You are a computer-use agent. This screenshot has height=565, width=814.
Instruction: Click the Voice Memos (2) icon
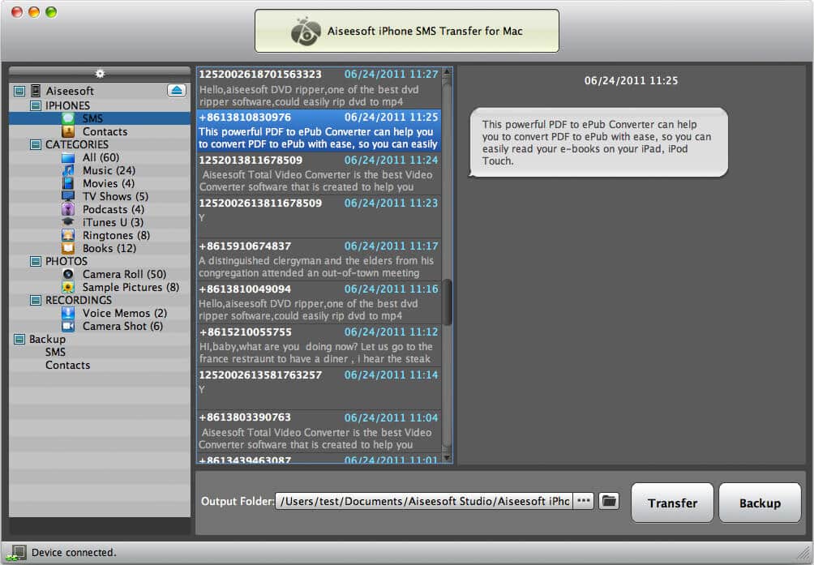tap(68, 313)
